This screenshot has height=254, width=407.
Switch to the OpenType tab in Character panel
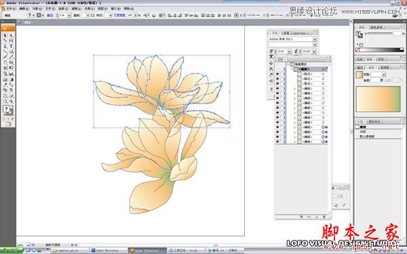coord(298,33)
